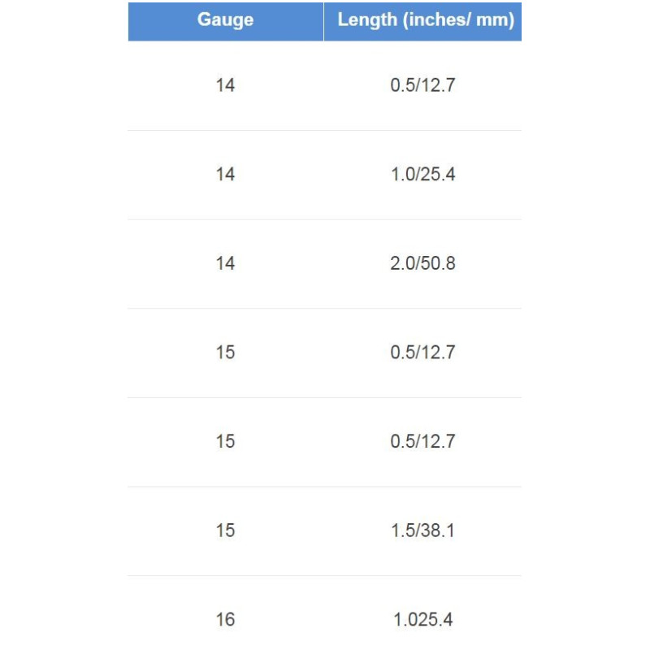
Task: Click gauge 15 in the fifth data row
Action: pyautogui.click(x=225, y=442)
